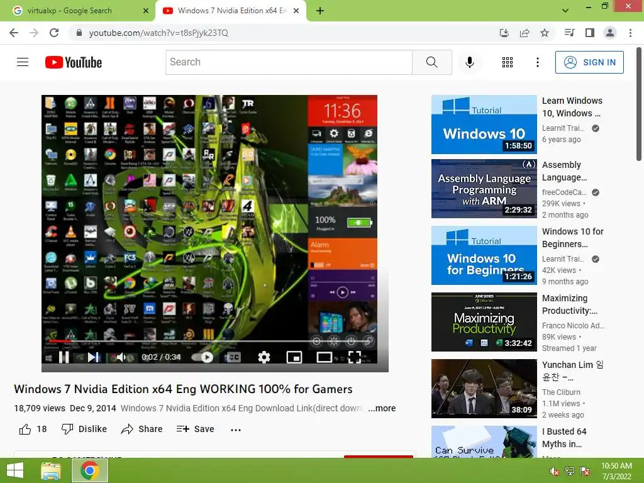Toggle Chrome side panel
644x483 pixels.
pyautogui.click(x=590, y=33)
